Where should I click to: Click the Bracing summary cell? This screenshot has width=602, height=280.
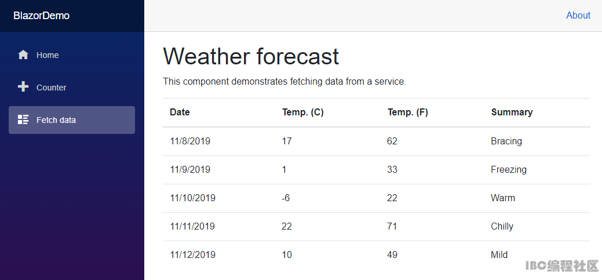pos(506,141)
